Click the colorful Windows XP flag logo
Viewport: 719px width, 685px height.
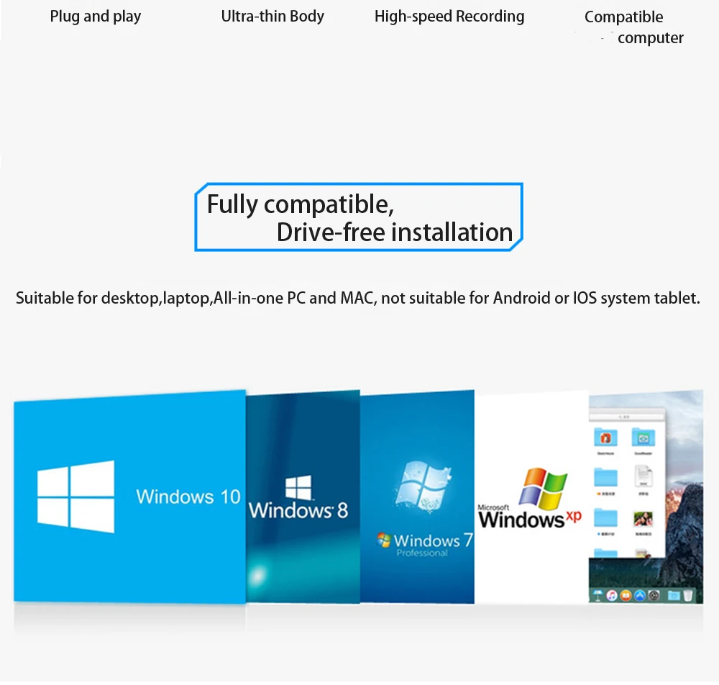(x=543, y=489)
